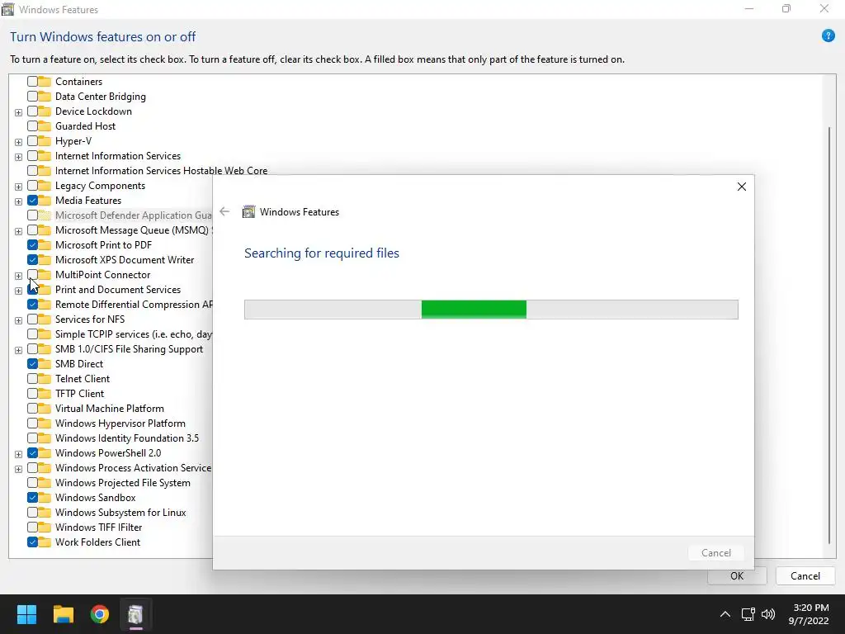The width and height of the screenshot is (845, 634).
Task: Launch File Explorer from taskbar
Action: (x=63, y=614)
